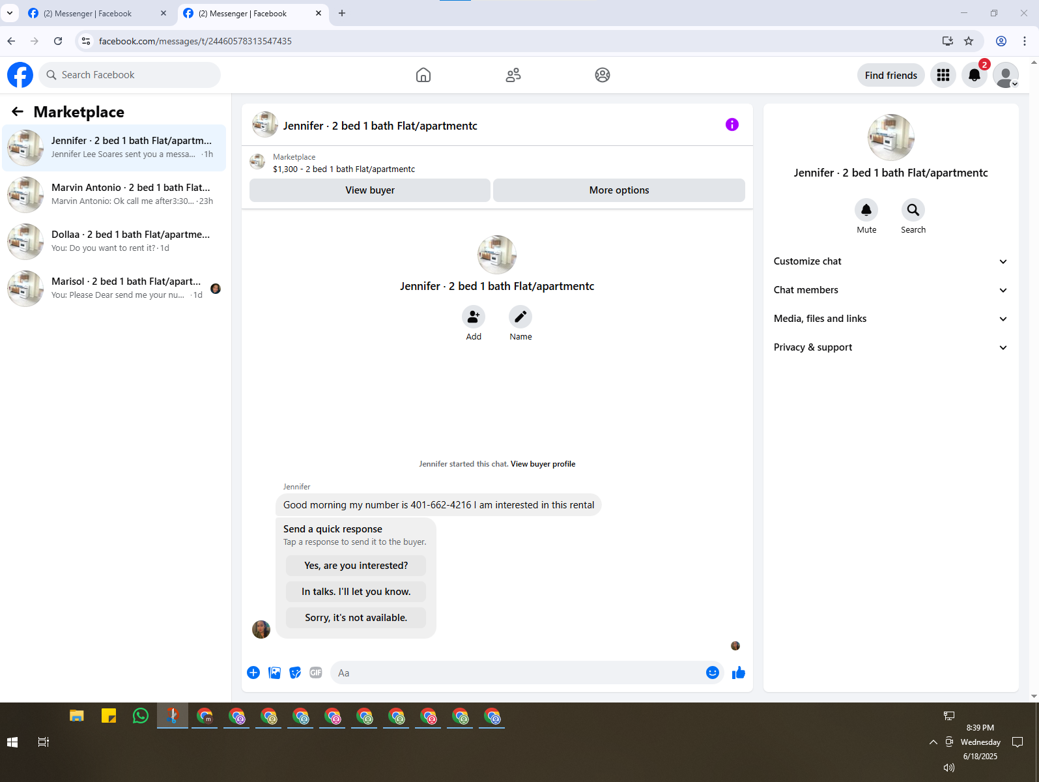The width and height of the screenshot is (1039, 782).
Task: Select the second Messenger browser tab
Action: coord(251,13)
